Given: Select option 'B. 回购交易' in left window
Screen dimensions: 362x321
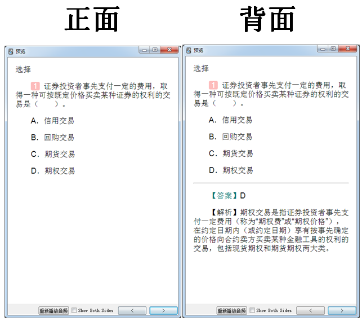Looking at the screenshot, I should click(52, 138).
